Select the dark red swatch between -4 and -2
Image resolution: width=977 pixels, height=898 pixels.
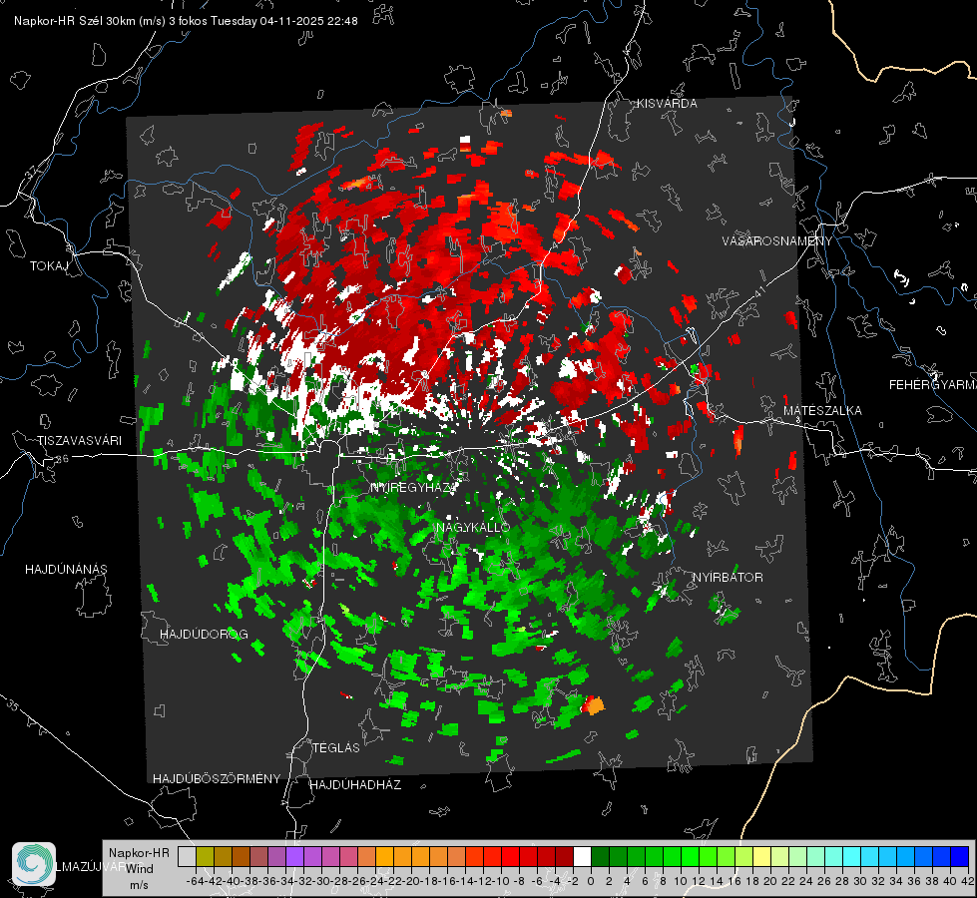[564, 856]
